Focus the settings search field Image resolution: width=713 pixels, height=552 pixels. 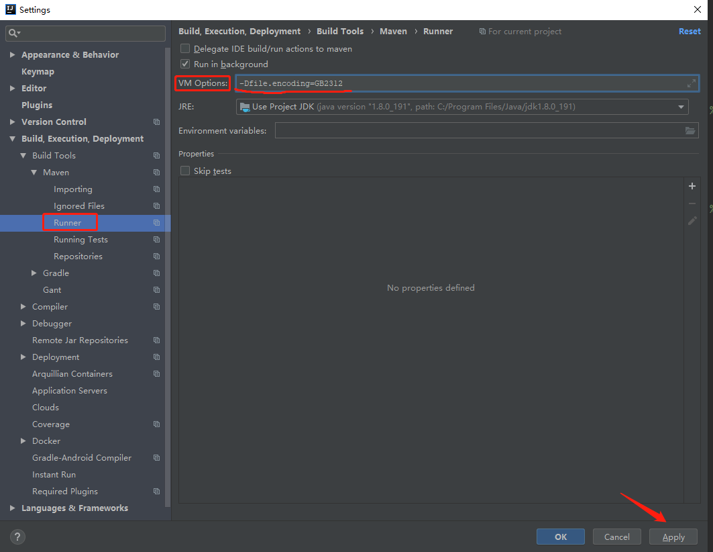click(85, 33)
